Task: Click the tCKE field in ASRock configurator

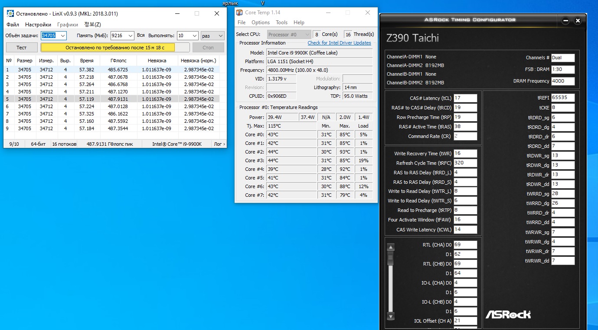Action: 563,108
